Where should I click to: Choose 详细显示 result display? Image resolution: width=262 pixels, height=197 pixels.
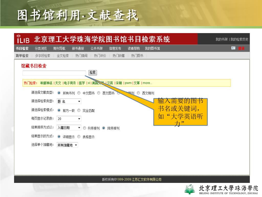click(x=59, y=136)
